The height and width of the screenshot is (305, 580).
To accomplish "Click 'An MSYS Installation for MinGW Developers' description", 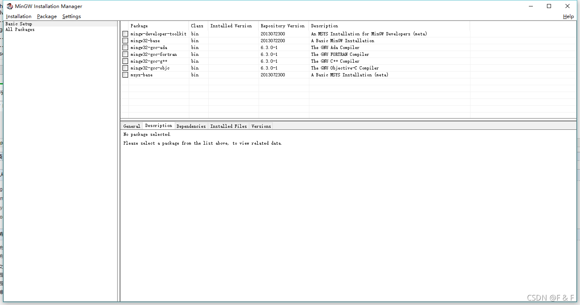I will coord(369,34).
